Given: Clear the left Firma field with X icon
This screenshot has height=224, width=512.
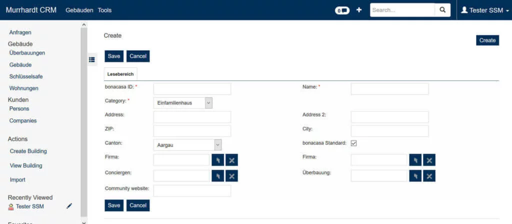Looking at the screenshot, I should click(231, 160).
